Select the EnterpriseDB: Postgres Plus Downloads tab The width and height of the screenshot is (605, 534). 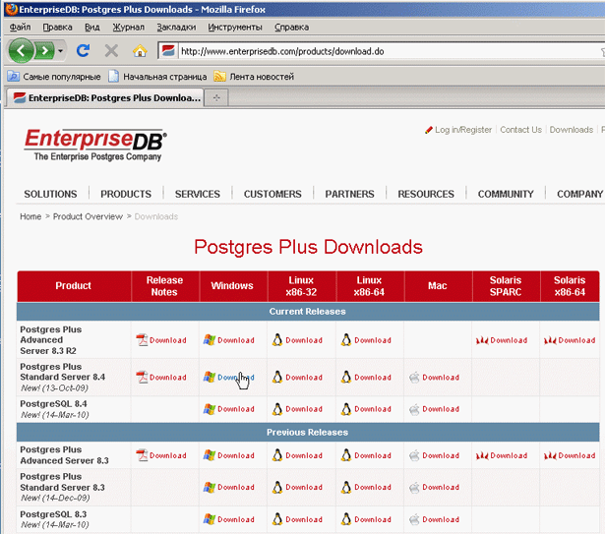(106, 97)
